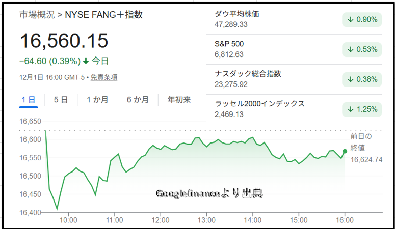This screenshot has width=395, height=229.
Task: Click the green end-of-day chart dot
Action: tap(345, 151)
